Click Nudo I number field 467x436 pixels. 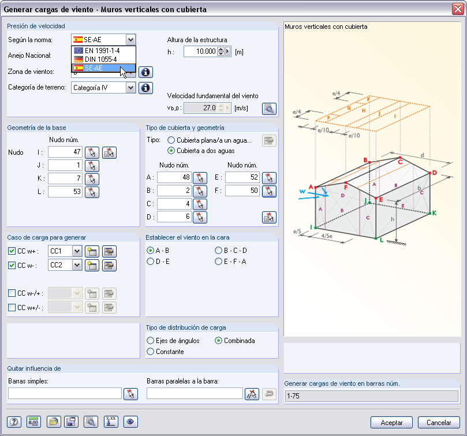(65, 152)
